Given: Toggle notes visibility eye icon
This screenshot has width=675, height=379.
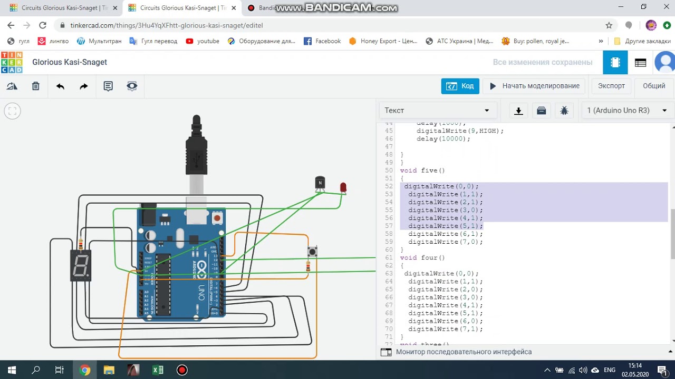Looking at the screenshot, I should pos(132,86).
